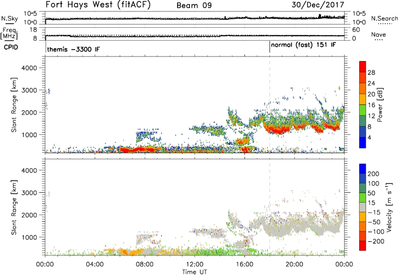Click the 'N.Search' legend label
This screenshot has height=275, width=398.
point(384,18)
